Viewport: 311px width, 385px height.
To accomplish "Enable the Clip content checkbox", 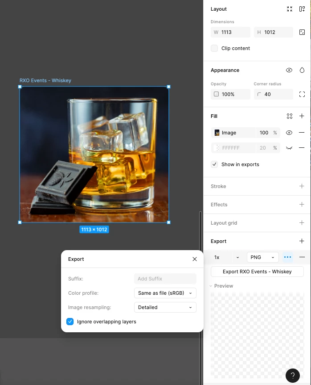I will pos(214,48).
